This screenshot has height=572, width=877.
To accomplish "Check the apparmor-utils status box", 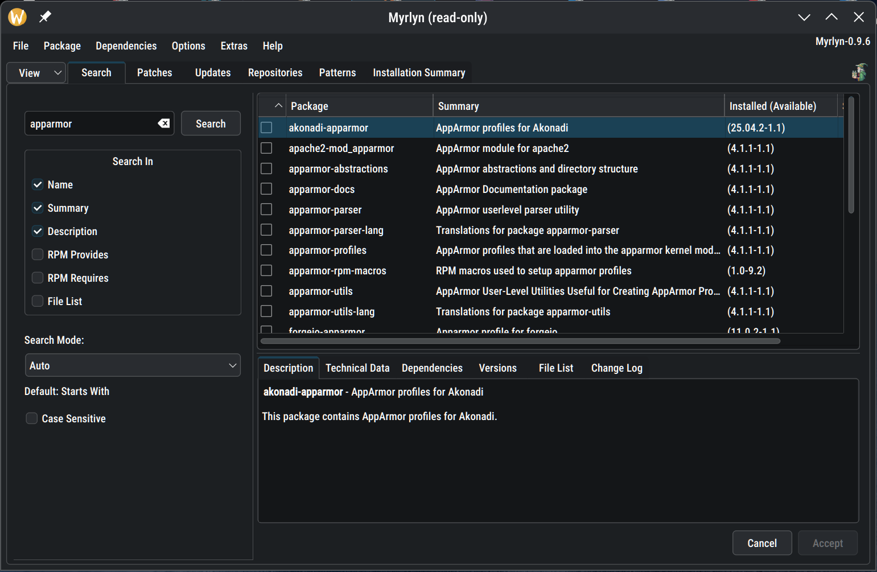I will 266,291.
